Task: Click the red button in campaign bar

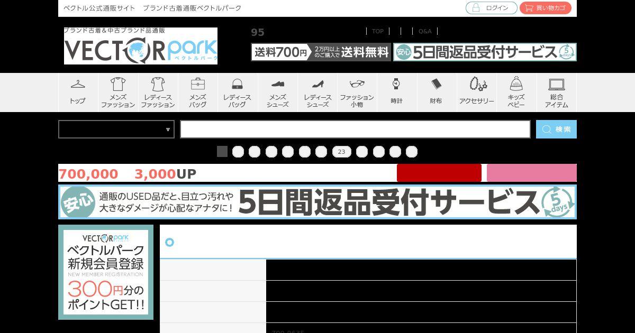Action: point(439,173)
